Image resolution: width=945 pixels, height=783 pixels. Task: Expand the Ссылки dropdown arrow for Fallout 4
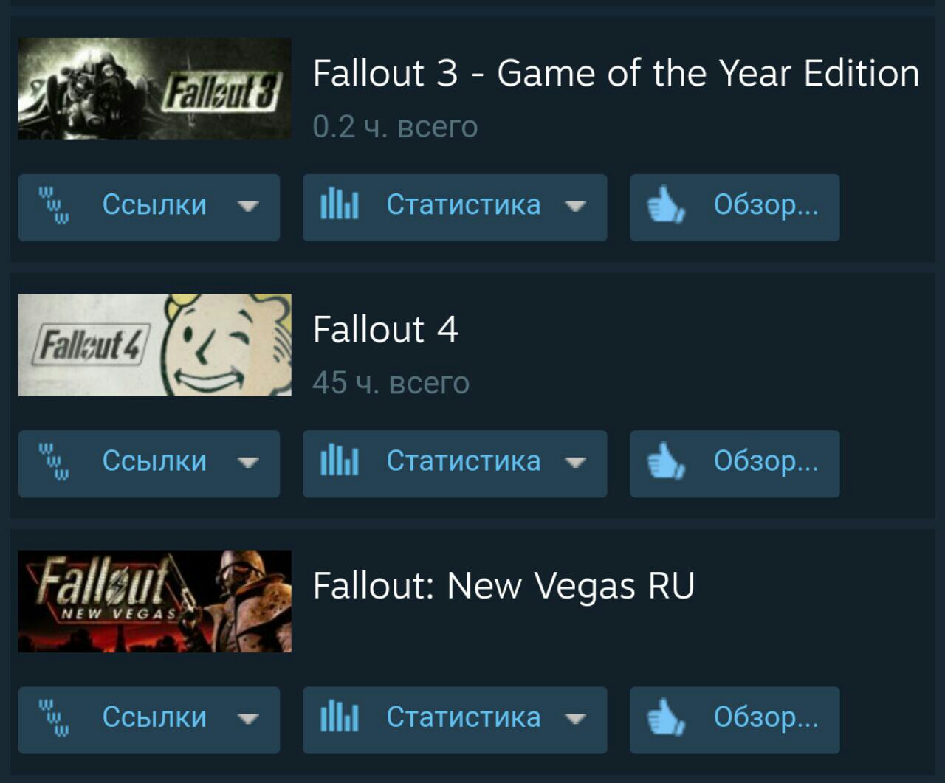[x=248, y=462]
